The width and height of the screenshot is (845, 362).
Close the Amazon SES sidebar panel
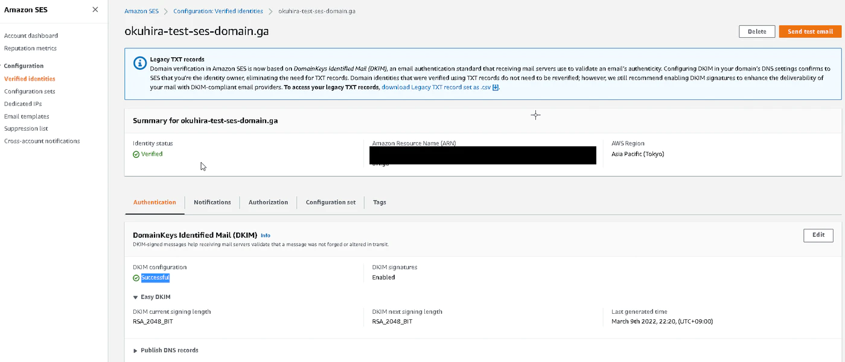[95, 10]
